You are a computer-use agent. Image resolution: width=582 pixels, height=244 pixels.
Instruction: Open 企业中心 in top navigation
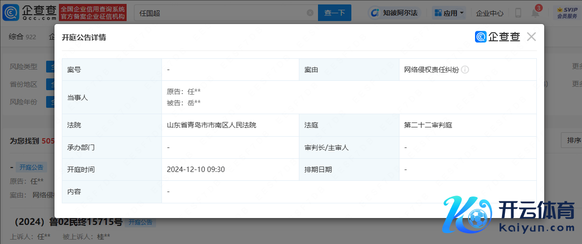[489, 13]
